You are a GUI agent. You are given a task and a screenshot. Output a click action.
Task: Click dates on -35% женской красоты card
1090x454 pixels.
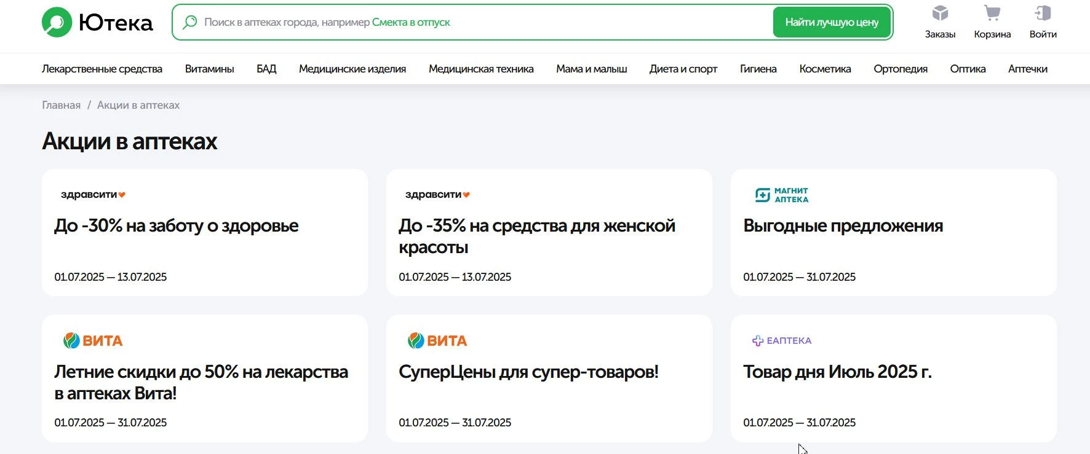[x=455, y=277]
